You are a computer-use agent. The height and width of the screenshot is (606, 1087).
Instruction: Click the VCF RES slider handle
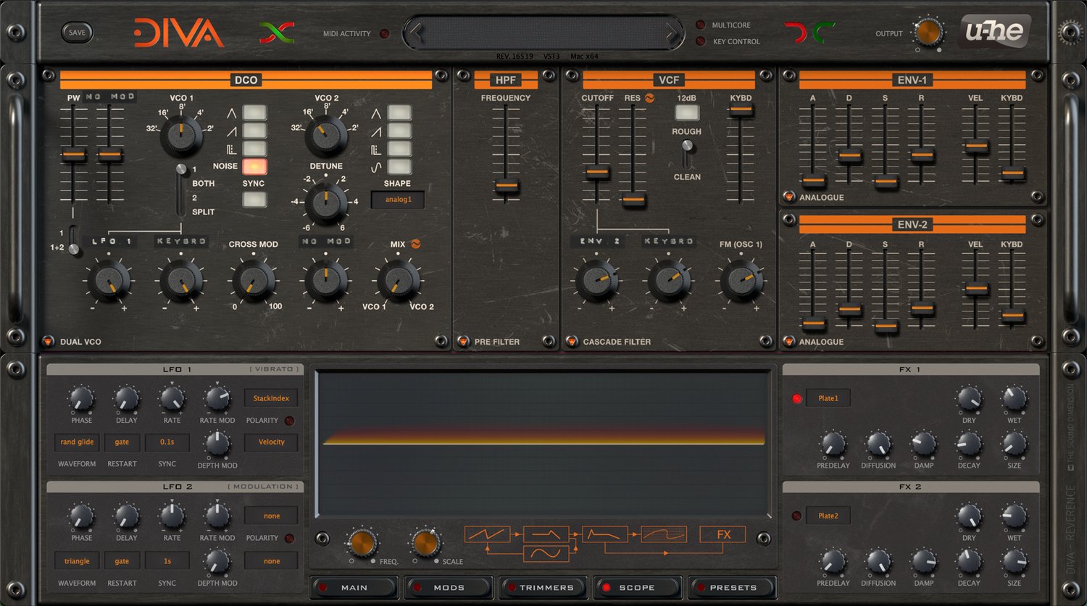point(633,199)
